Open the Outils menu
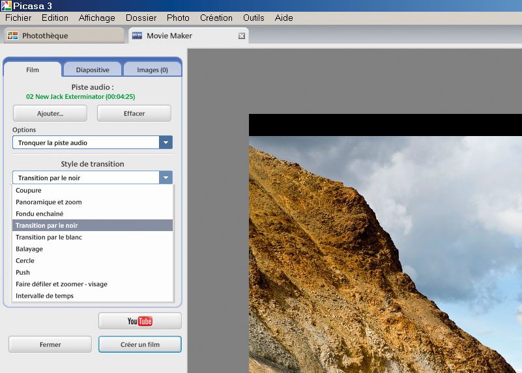Viewport: 522px width, 373px height. (254, 18)
